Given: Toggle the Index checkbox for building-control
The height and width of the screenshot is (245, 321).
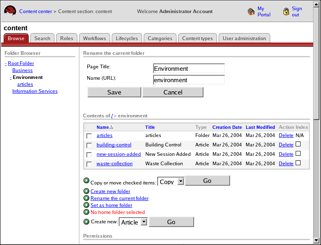Looking at the screenshot, I should [298, 144].
